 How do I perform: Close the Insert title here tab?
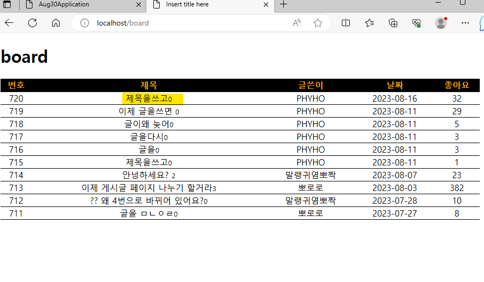pyautogui.click(x=266, y=5)
